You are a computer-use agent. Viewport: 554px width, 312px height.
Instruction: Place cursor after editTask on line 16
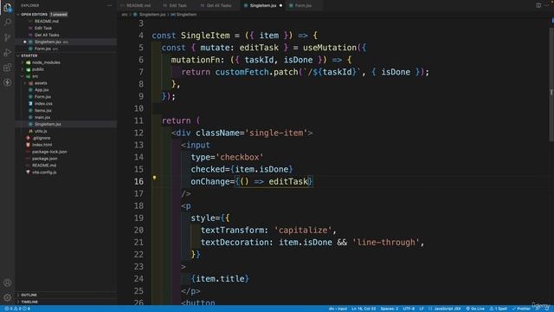point(308,181)
